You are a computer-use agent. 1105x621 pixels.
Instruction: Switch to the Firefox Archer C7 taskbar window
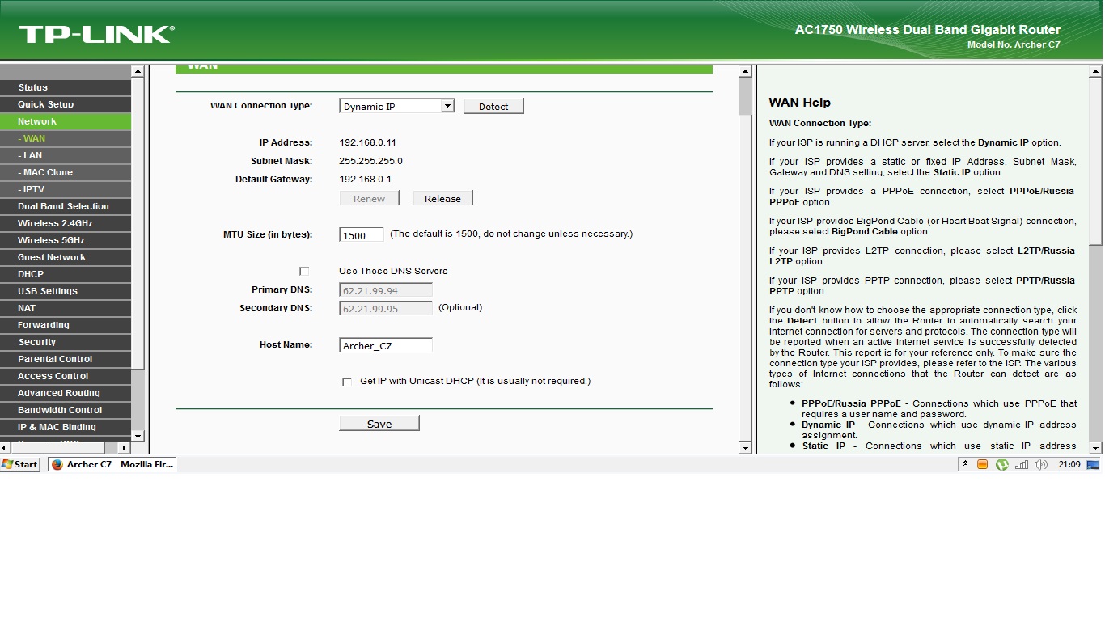click(x=112, y=464)
